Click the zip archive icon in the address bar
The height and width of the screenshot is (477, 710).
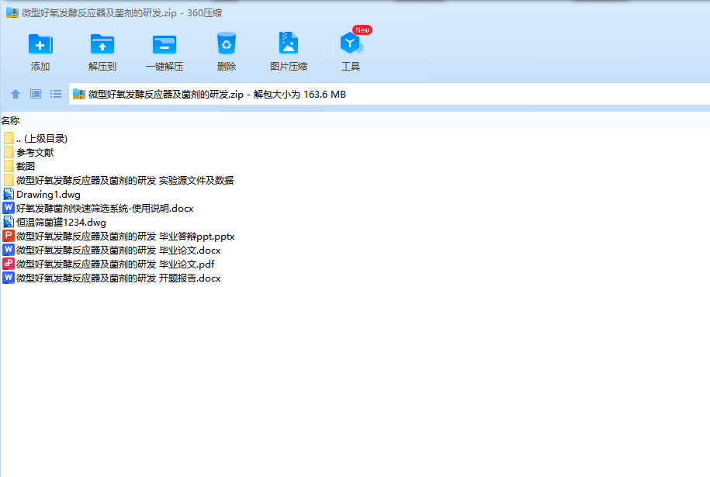pyautogui.click(x=79, y=94)
